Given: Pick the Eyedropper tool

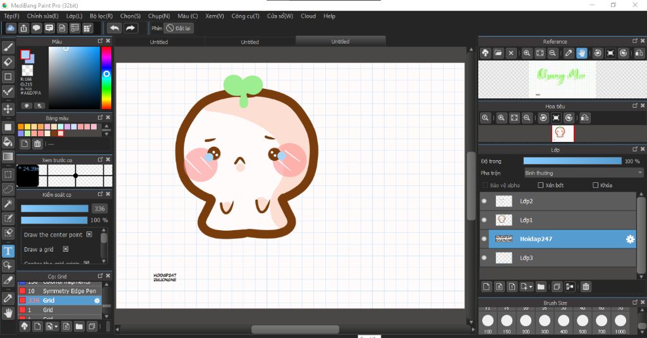Looking at the screenshot, I should pyautogui.click(x=8, y=298).
